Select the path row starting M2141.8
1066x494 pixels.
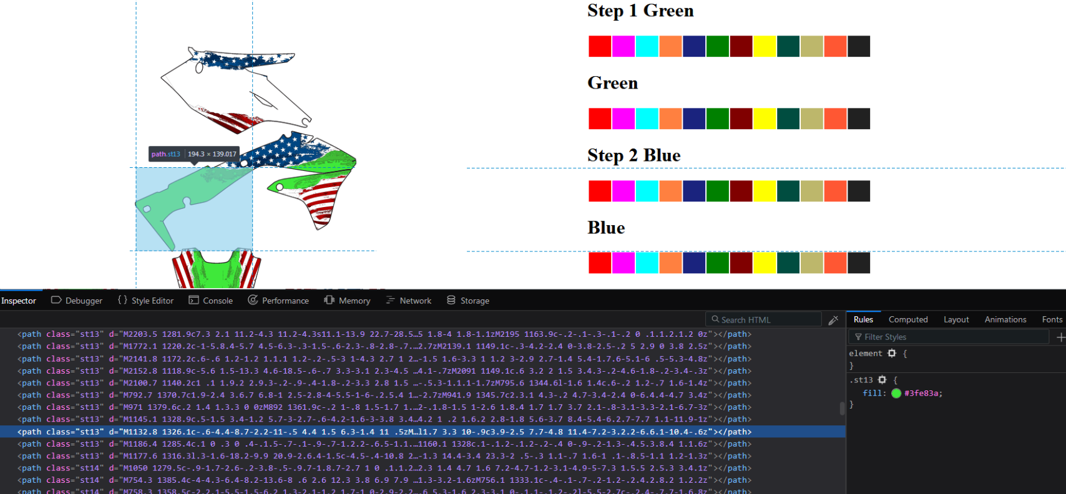pos(423,359)
